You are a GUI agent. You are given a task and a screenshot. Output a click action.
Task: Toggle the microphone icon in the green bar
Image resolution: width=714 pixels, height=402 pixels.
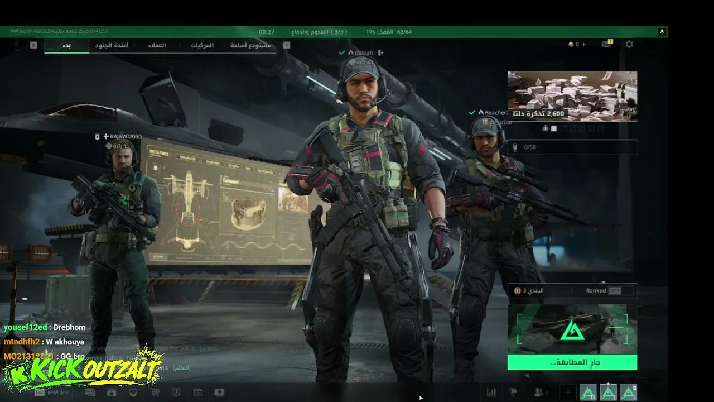click(x=662, y=32)
